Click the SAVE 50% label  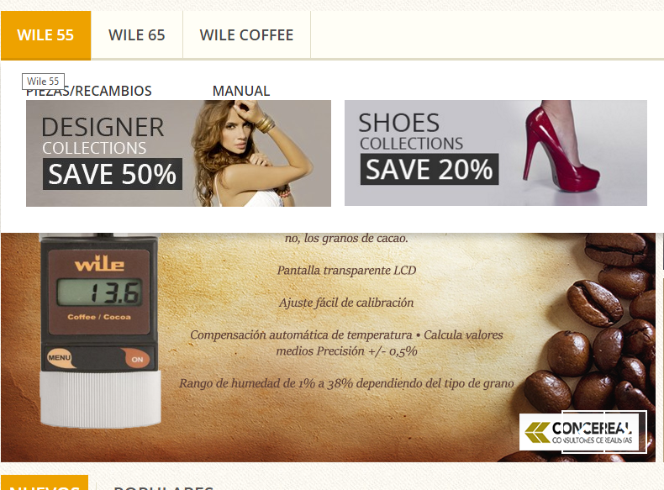point(113,174)
